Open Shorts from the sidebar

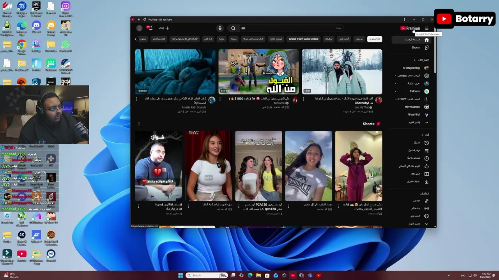pos(411,47)
